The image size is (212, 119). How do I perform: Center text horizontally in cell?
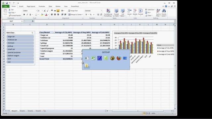[55, 15]
